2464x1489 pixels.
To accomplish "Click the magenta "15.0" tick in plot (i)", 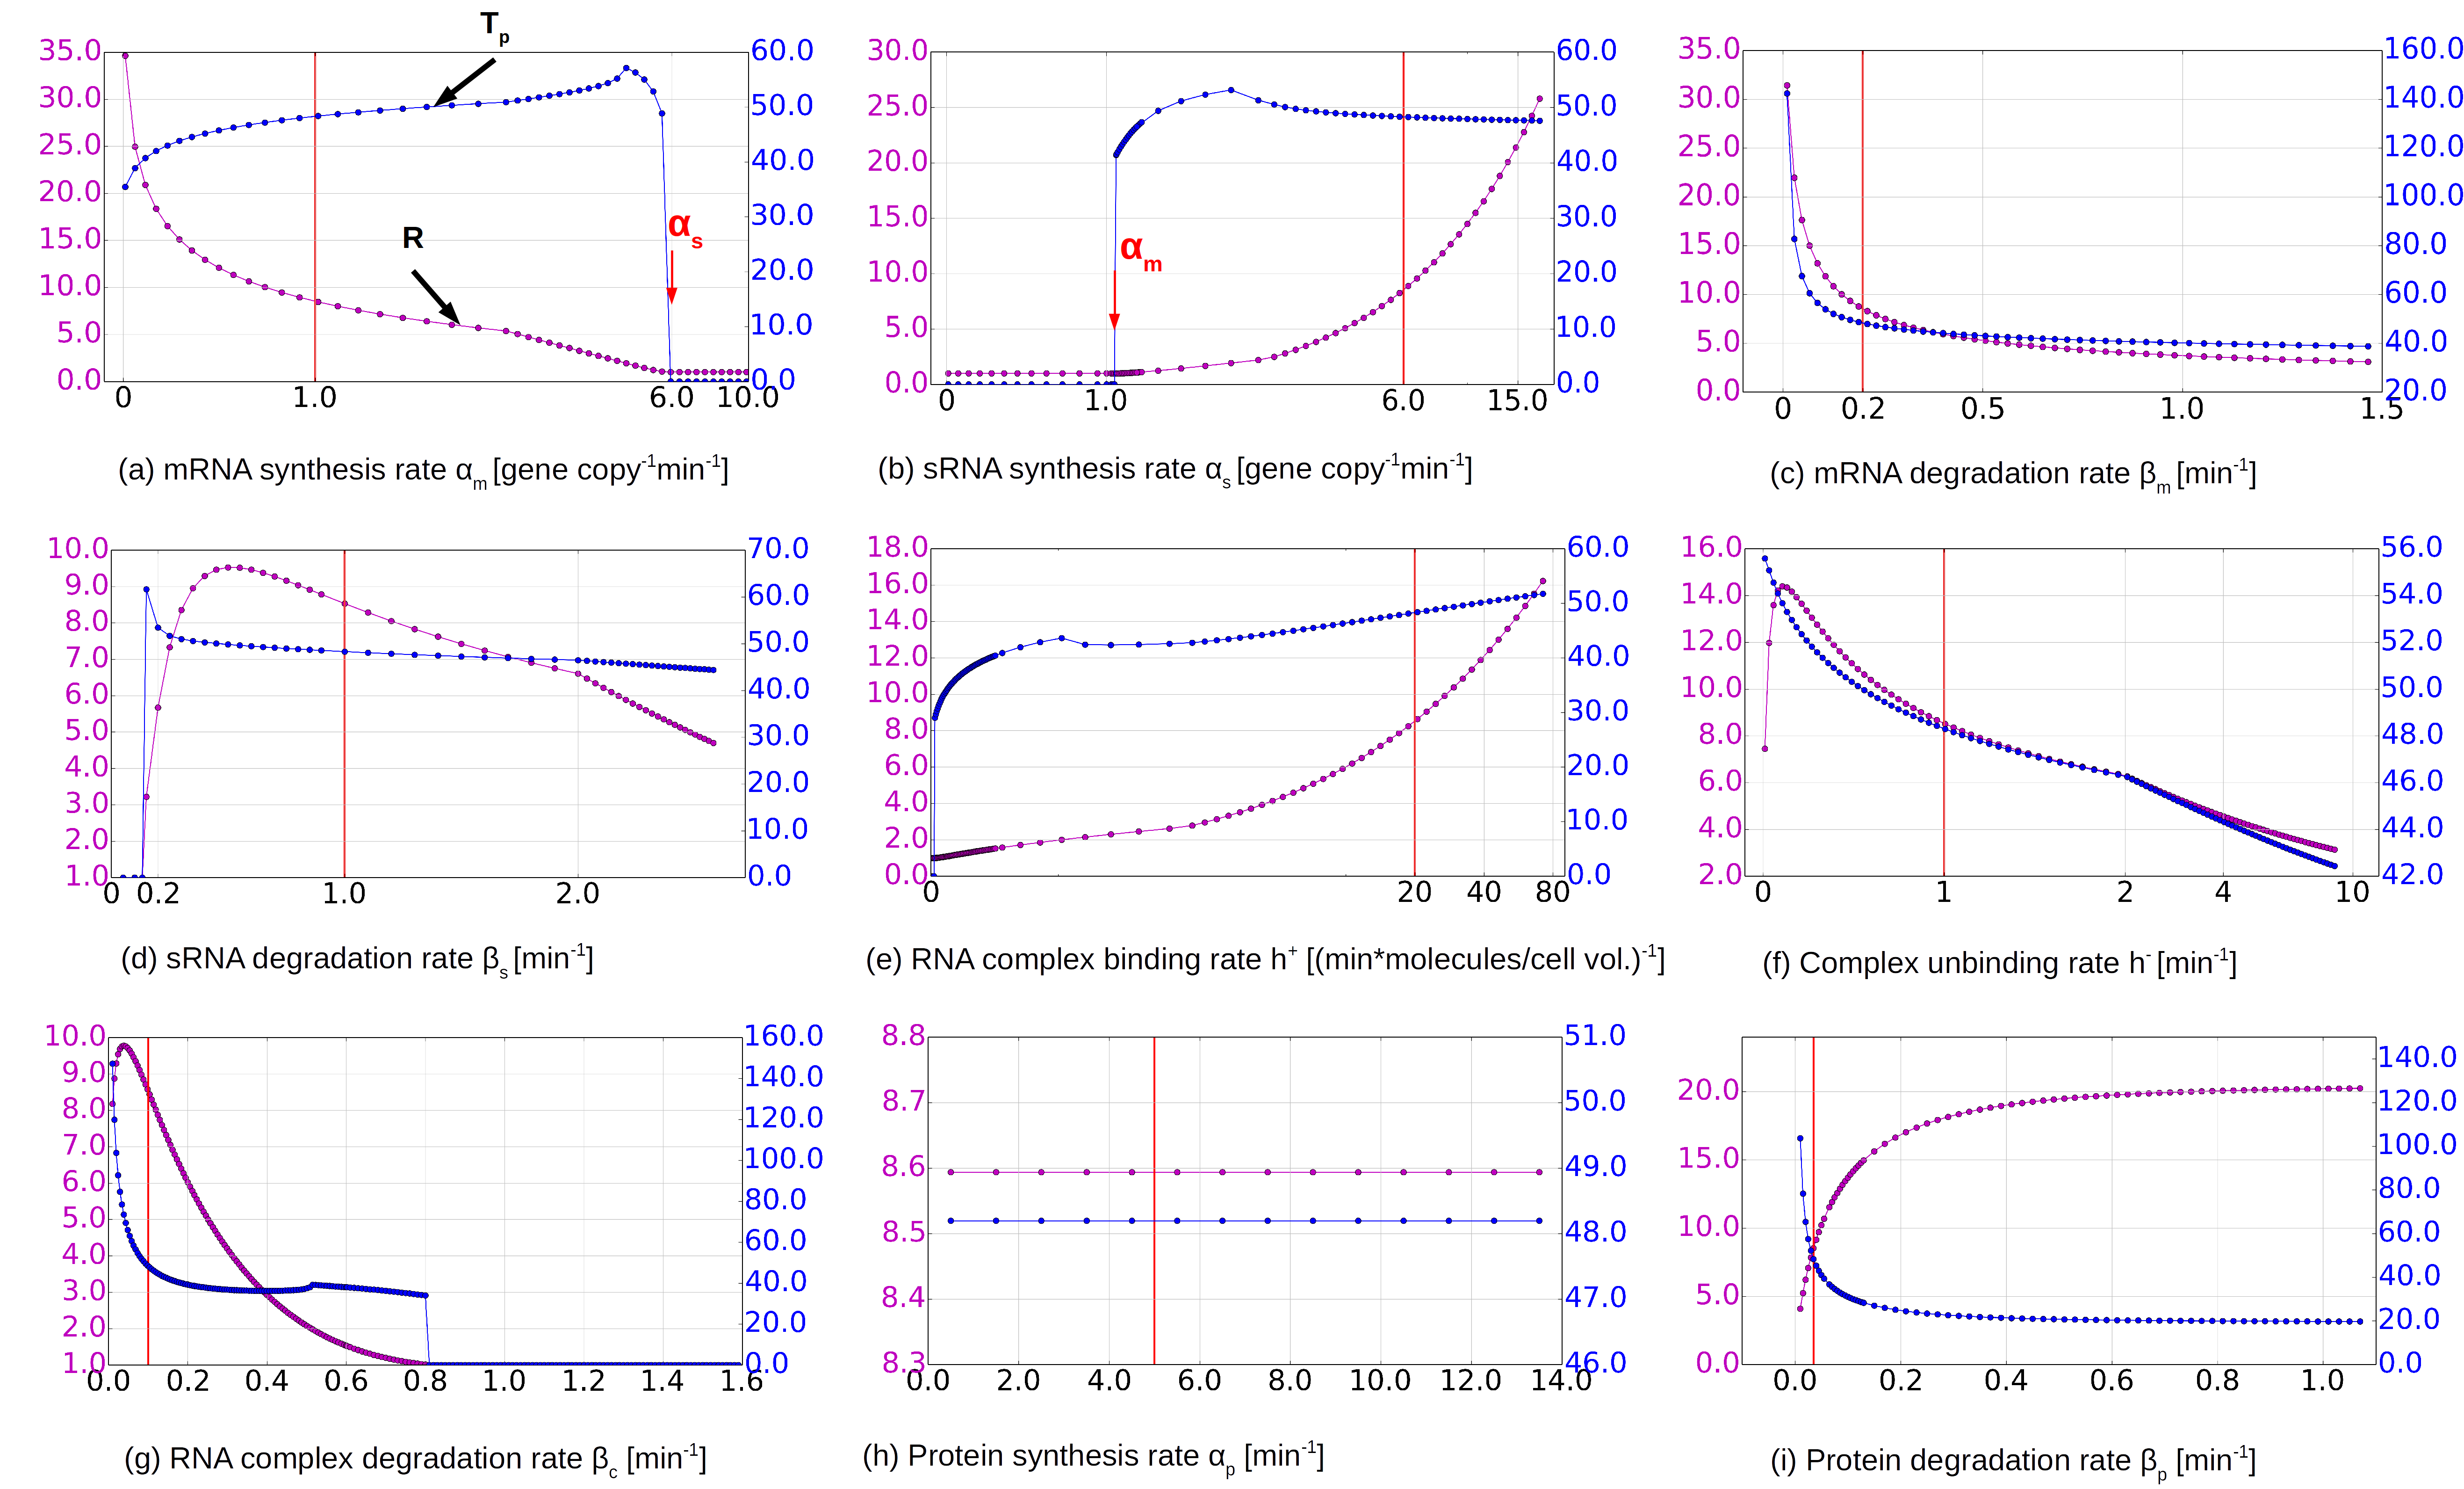I will [x=1709, y=1159].
